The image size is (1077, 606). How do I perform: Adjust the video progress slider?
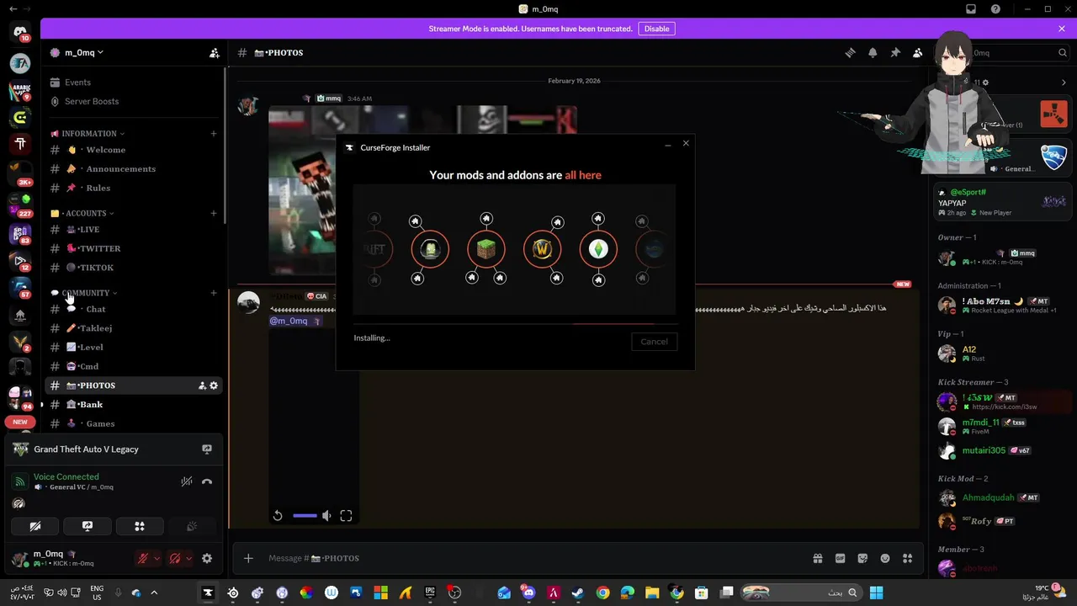(305, 516)
